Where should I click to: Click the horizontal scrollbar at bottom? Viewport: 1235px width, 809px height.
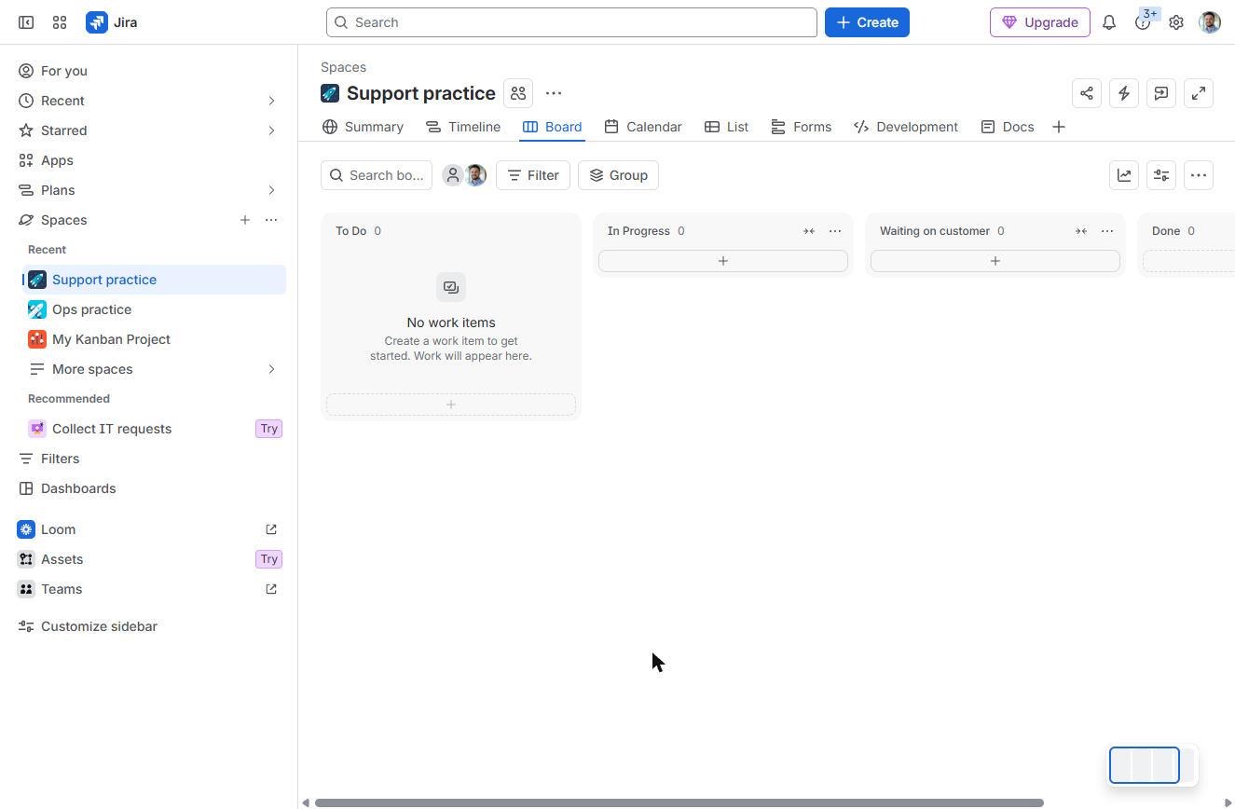click(x=679, y=802)
